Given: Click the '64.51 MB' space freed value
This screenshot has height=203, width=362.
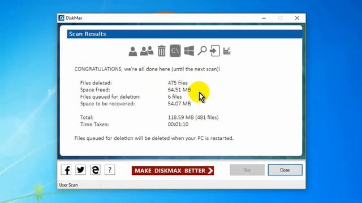Looking at the screenshot, I should coord(179,90).
